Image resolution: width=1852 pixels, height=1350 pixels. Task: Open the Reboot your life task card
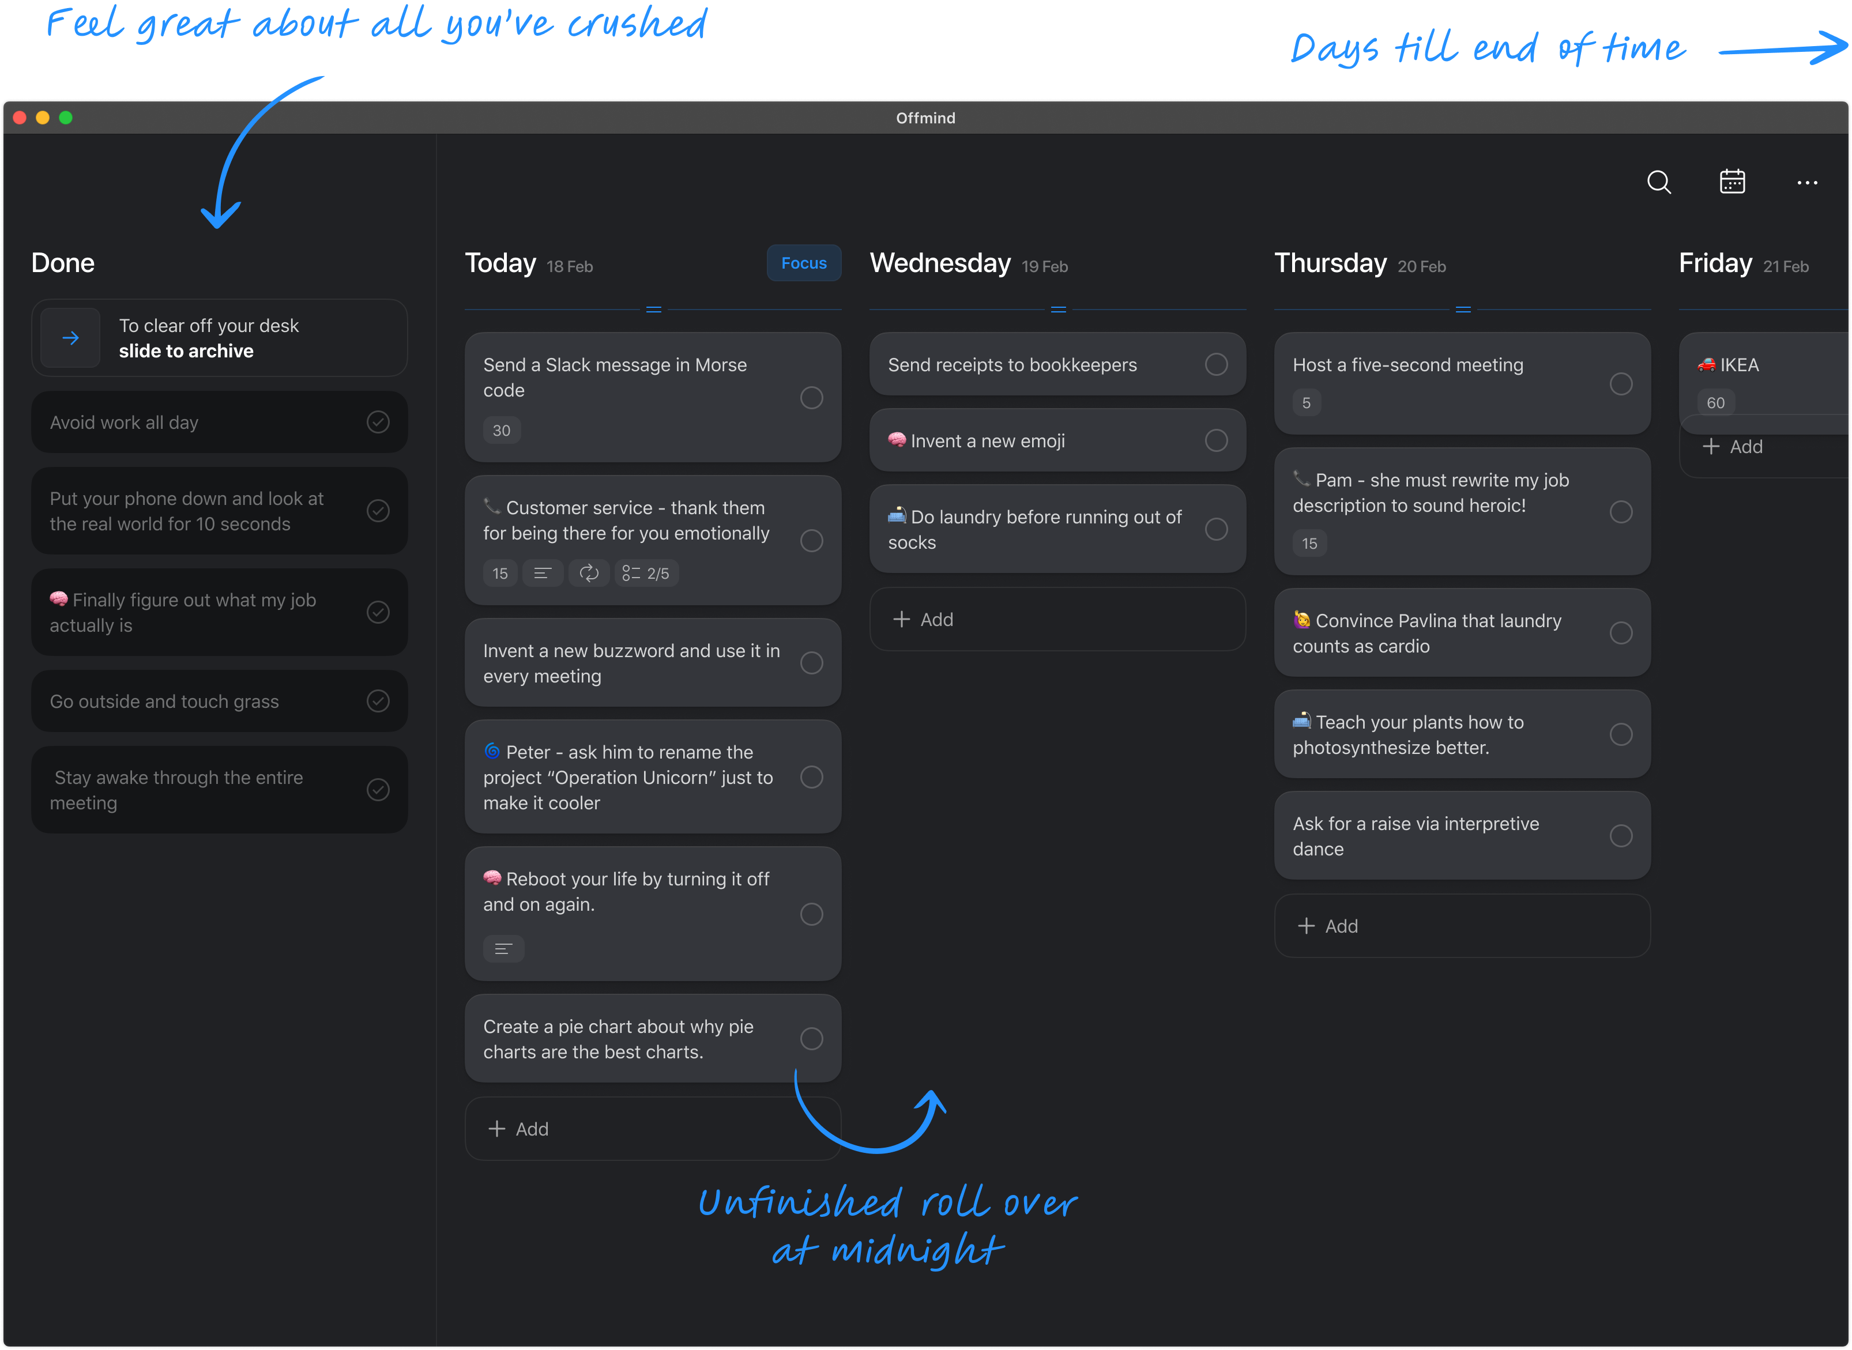652,913
